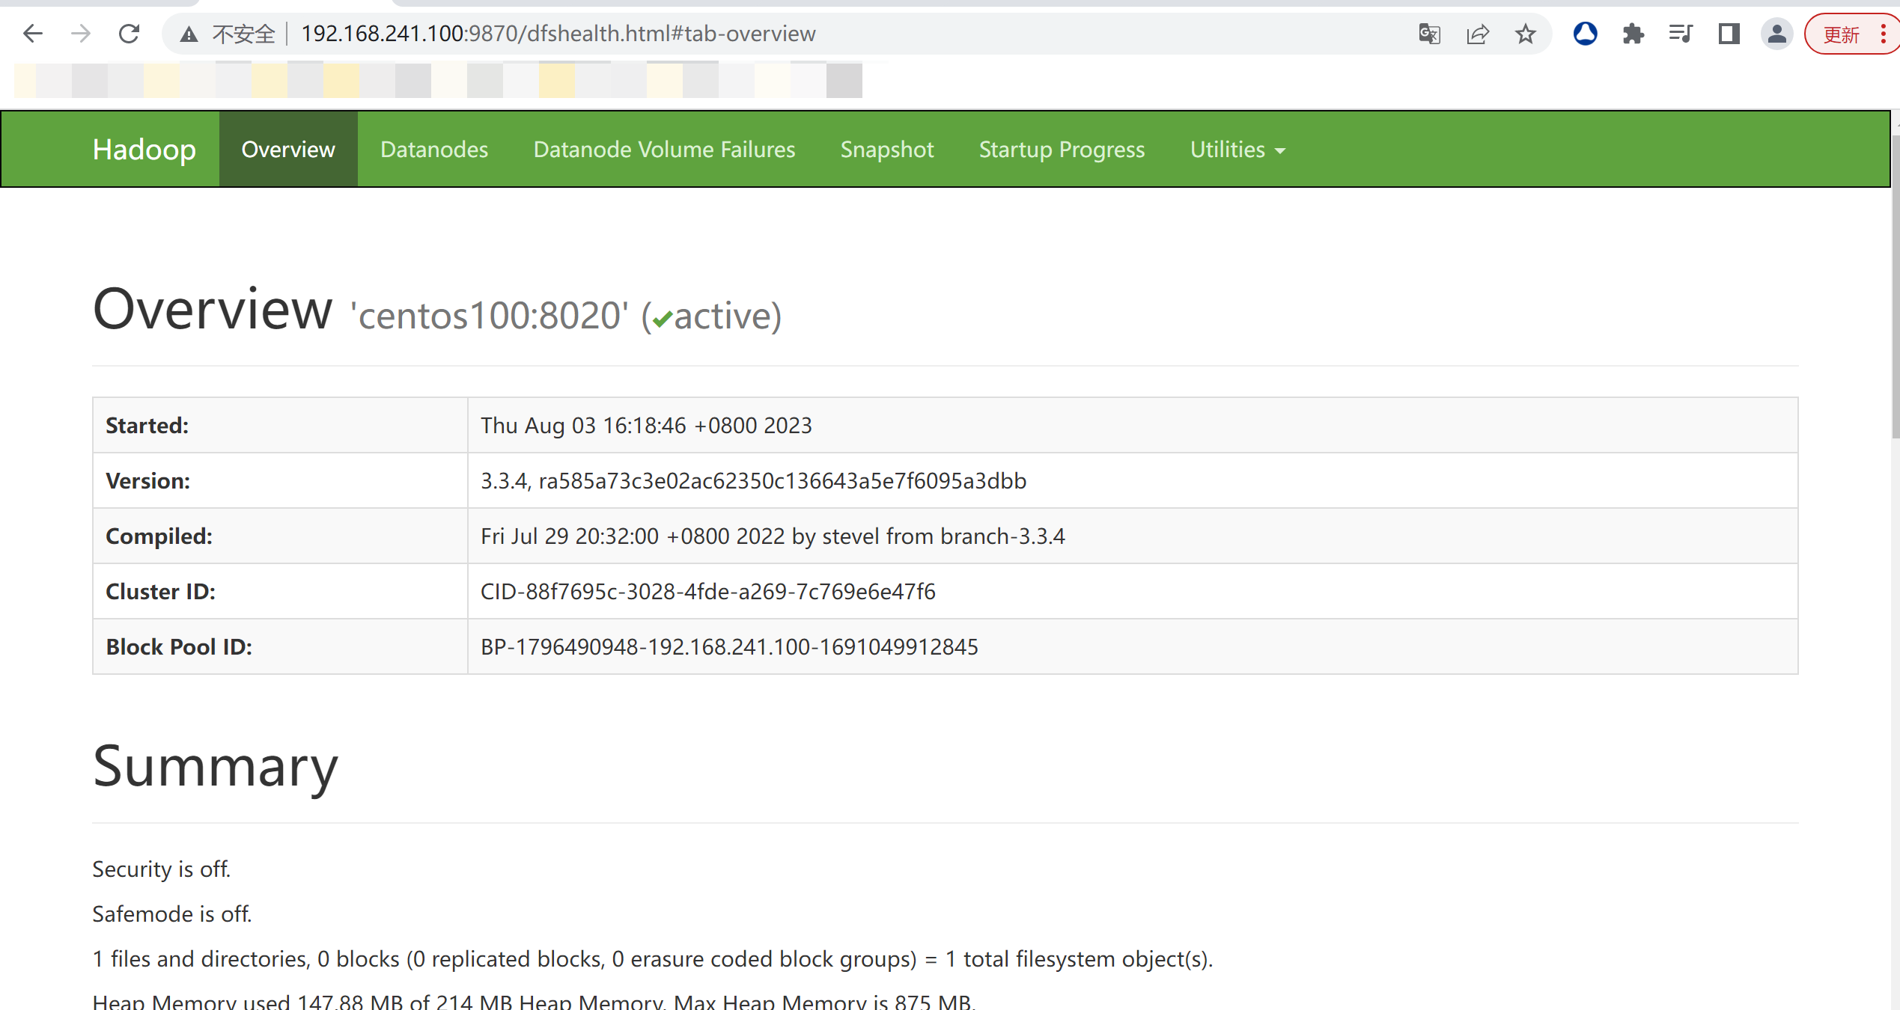The width and height of the screenshot is (1900, 1010).
Task: Toggle the browser side panel
Action: 1729,34
